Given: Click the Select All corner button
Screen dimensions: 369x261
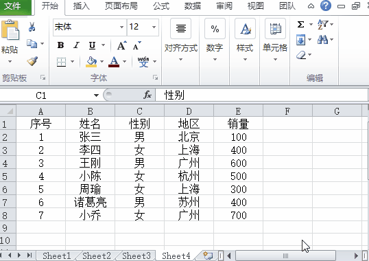Looking at the screenshot, I should tap(8, 111).
